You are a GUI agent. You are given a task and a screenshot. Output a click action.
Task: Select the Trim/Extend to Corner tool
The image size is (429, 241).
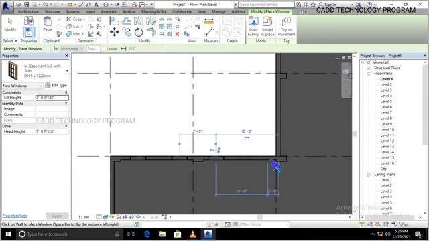[150, 32]
